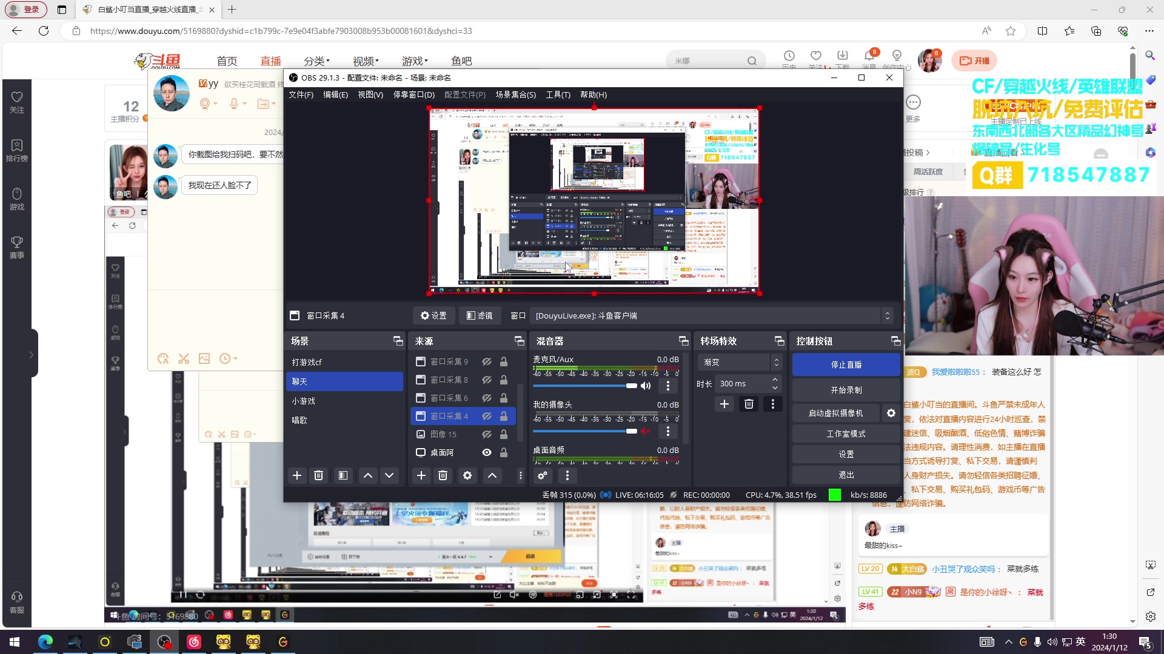Toggle lock on 桌面阿 source
The image size is (1164, 654).
point(503,452)
